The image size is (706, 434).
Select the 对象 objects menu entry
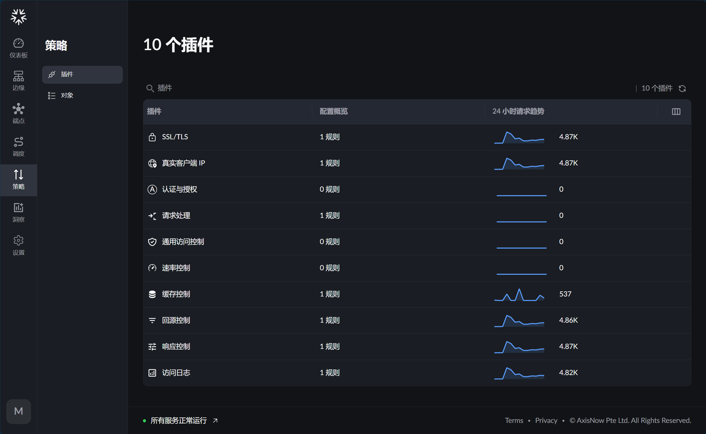point(82,96)
